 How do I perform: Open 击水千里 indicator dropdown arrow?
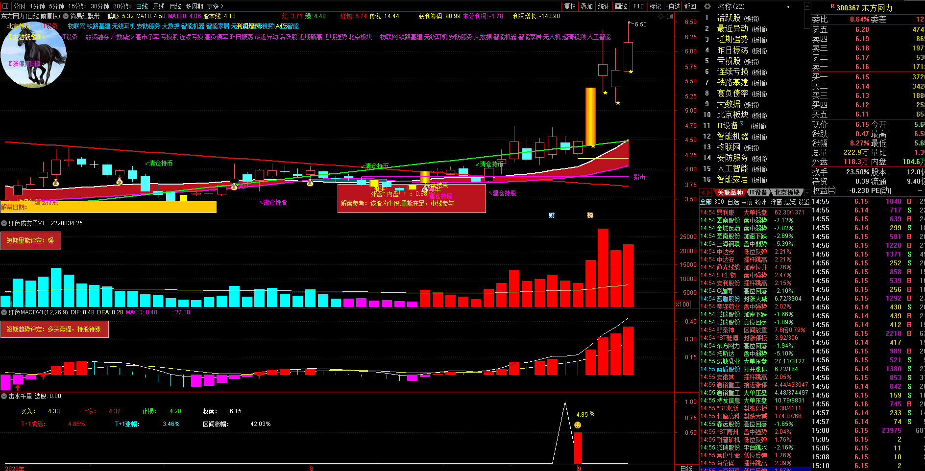(4, 396)
